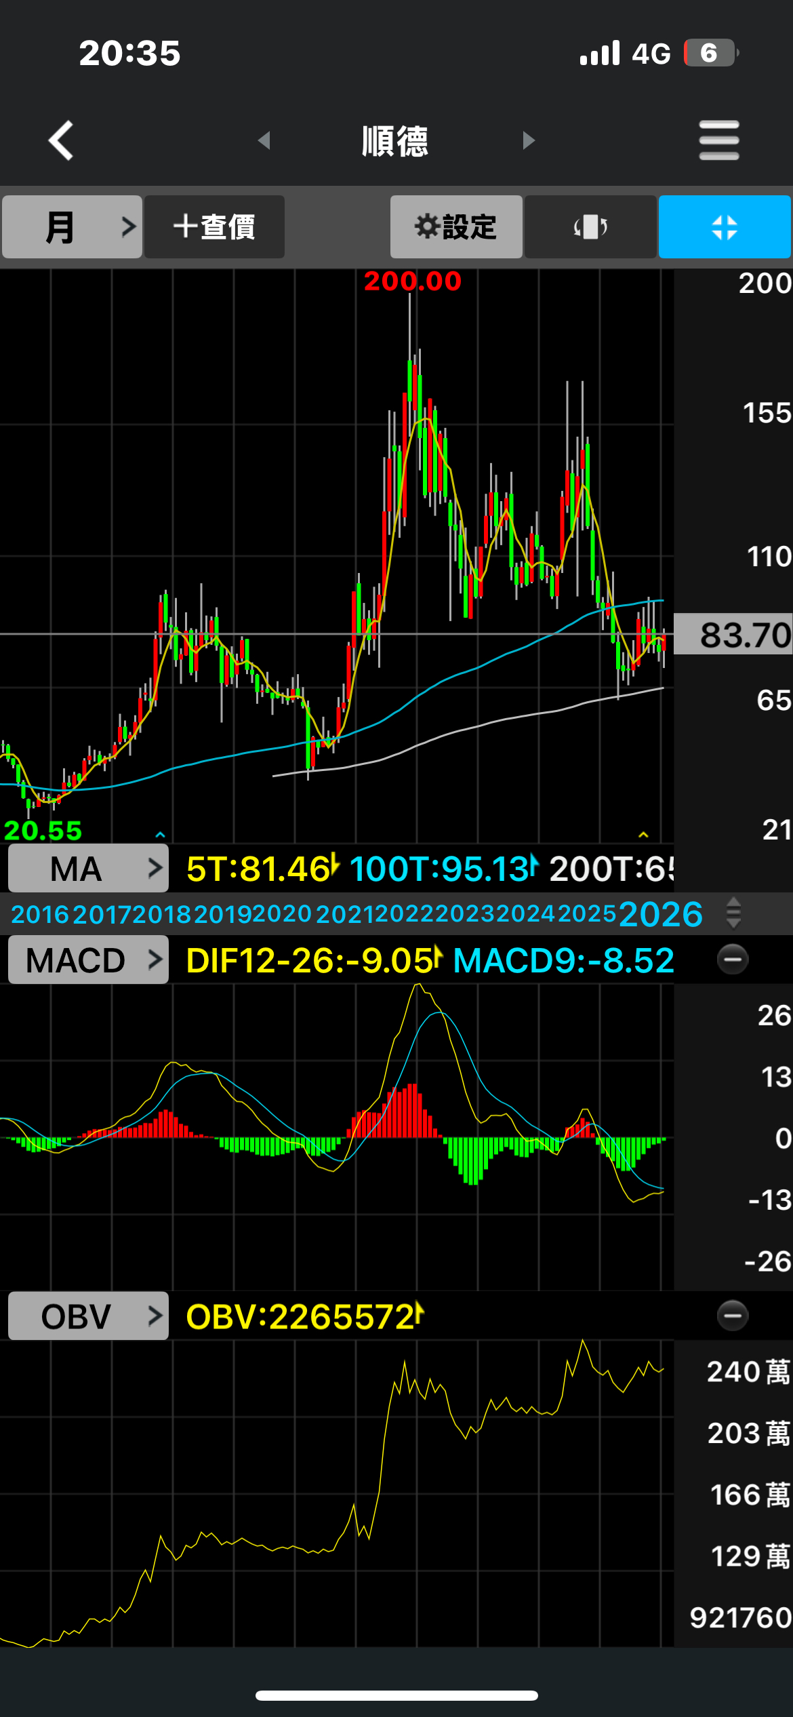Tap the 240萬 OBV axis label
Viewport: 793px width, 1717px height.
pyautogui.click(x=749, y=1372)
